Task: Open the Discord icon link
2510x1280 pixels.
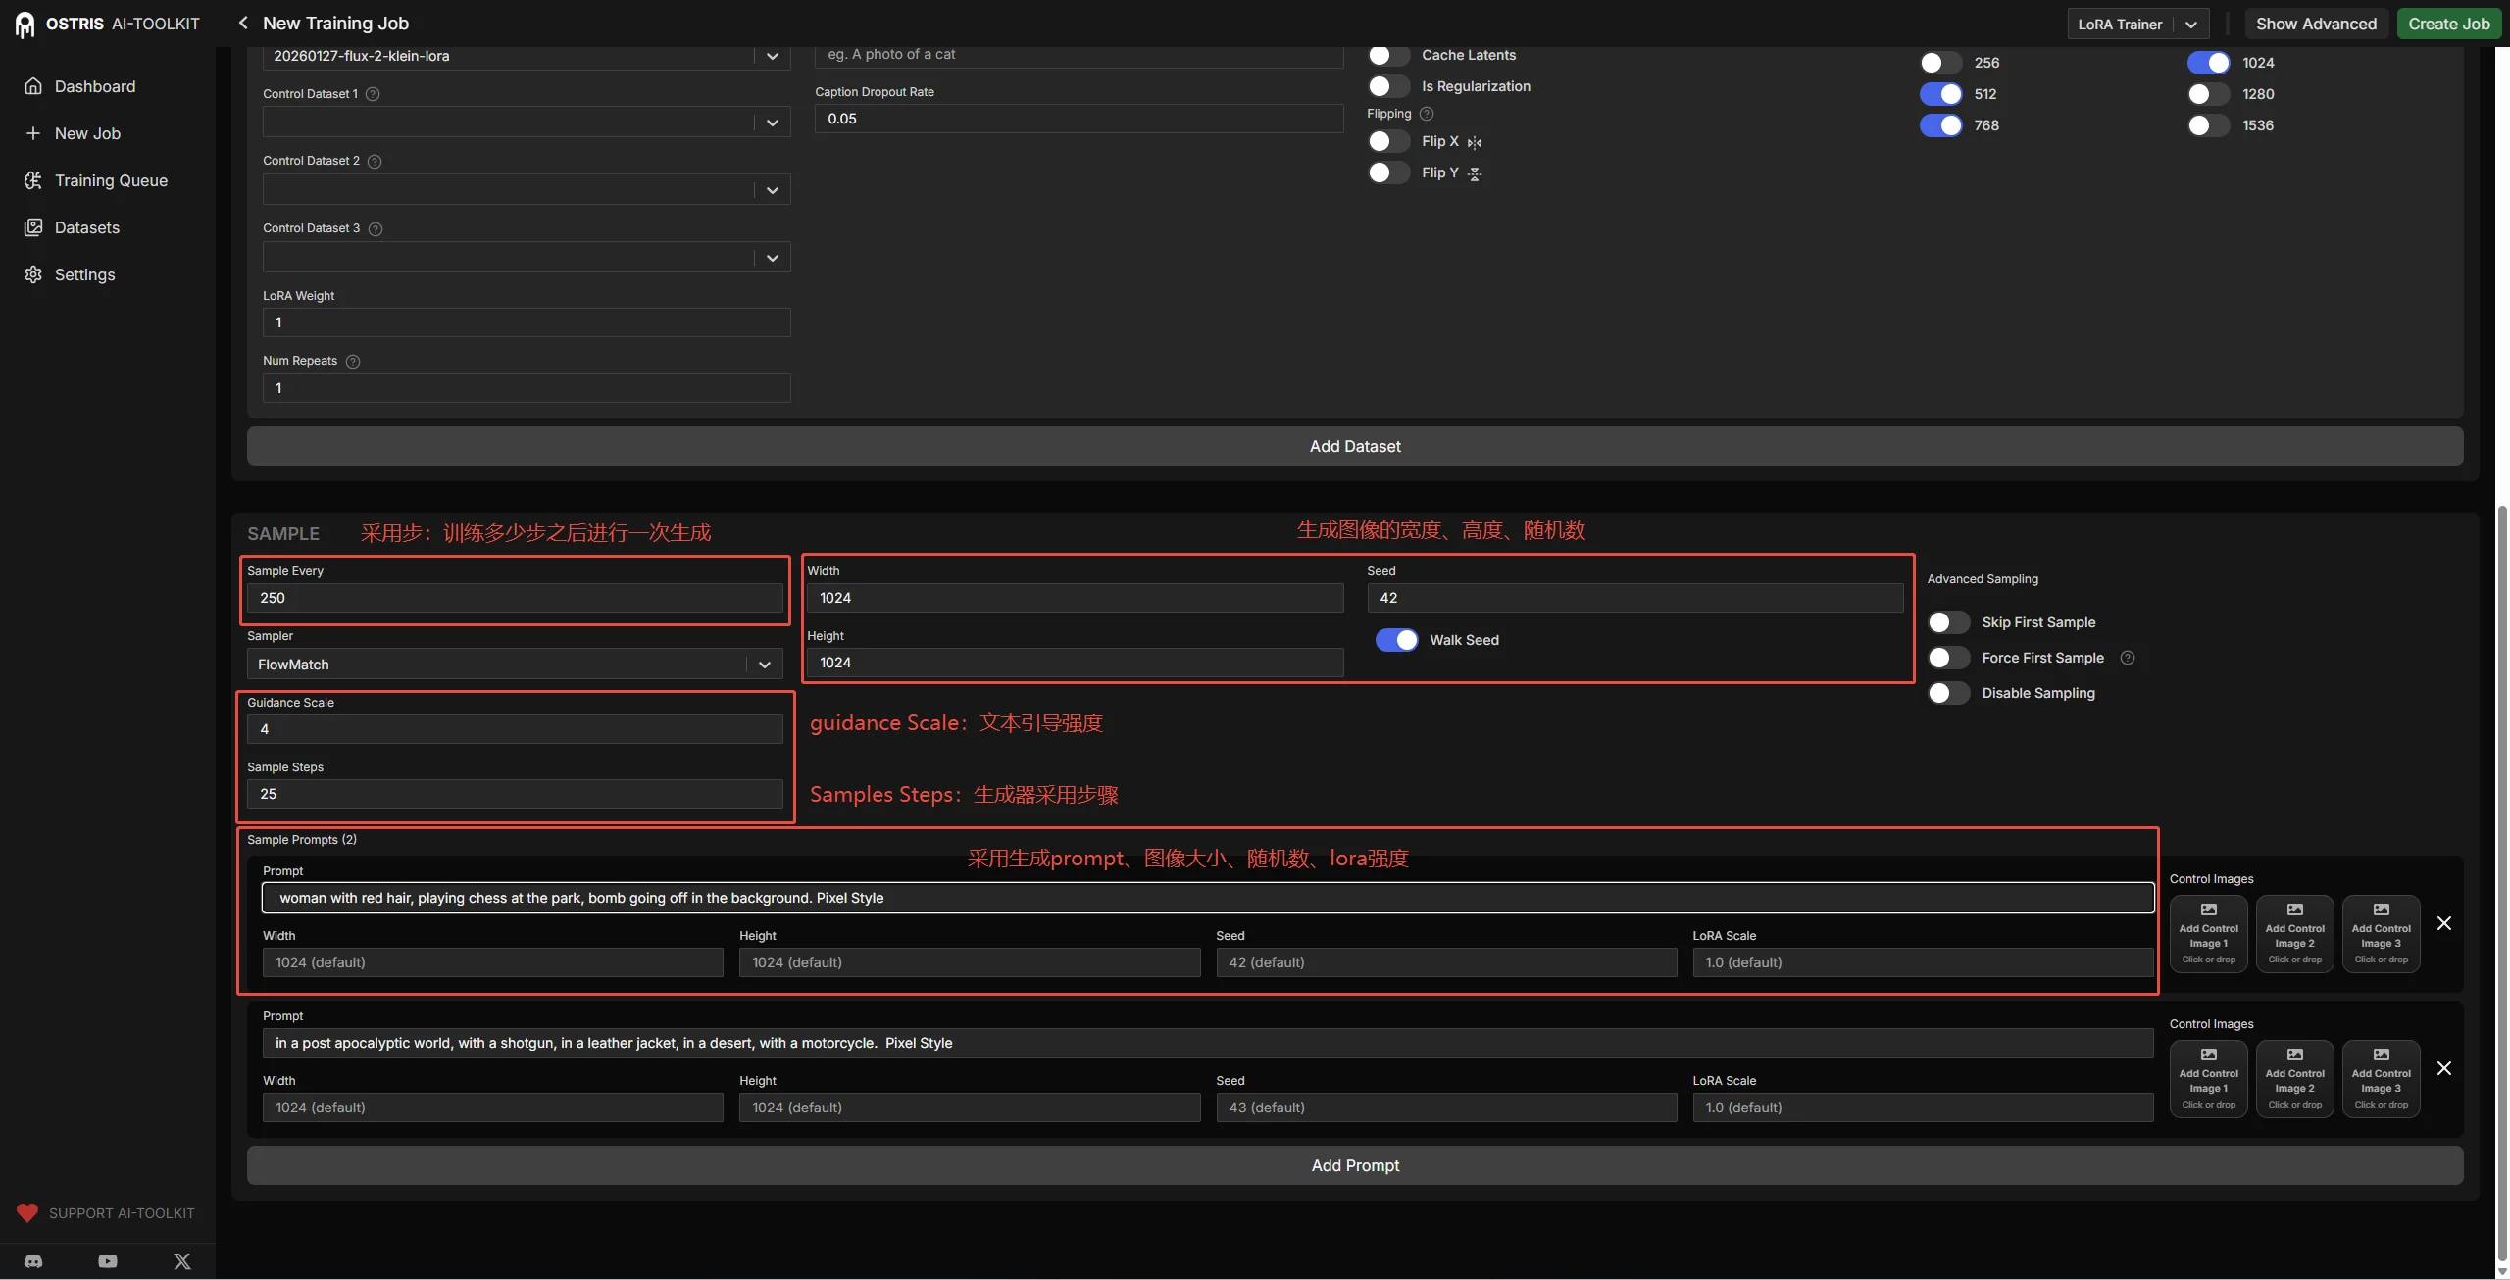Action: 33,1261
